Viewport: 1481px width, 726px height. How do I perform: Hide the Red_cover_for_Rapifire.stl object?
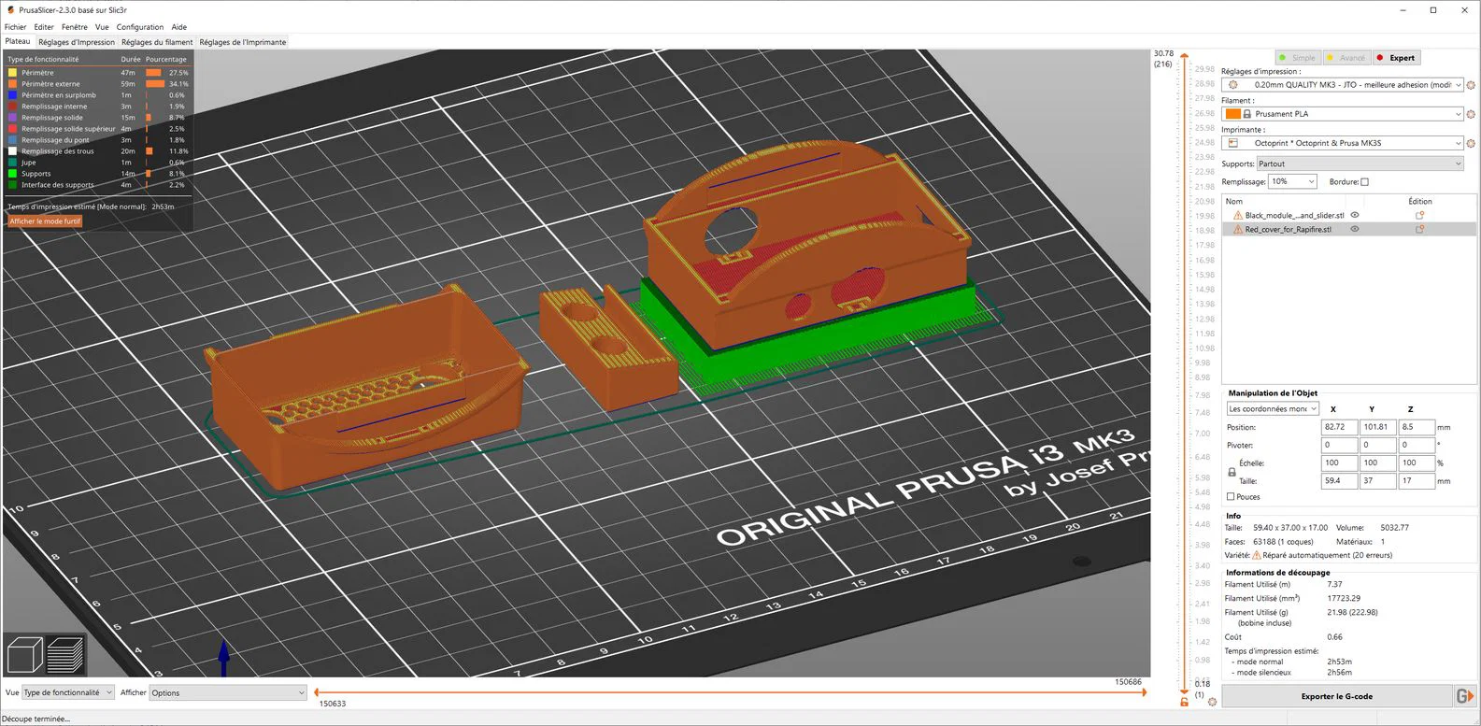1355,229
